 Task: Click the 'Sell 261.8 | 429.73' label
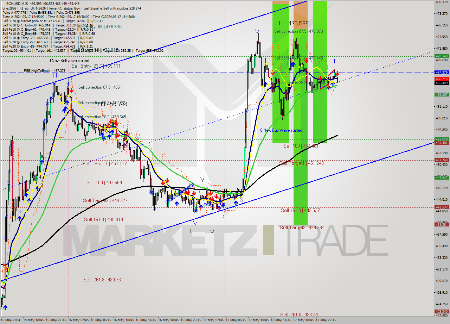pos(102,280)
